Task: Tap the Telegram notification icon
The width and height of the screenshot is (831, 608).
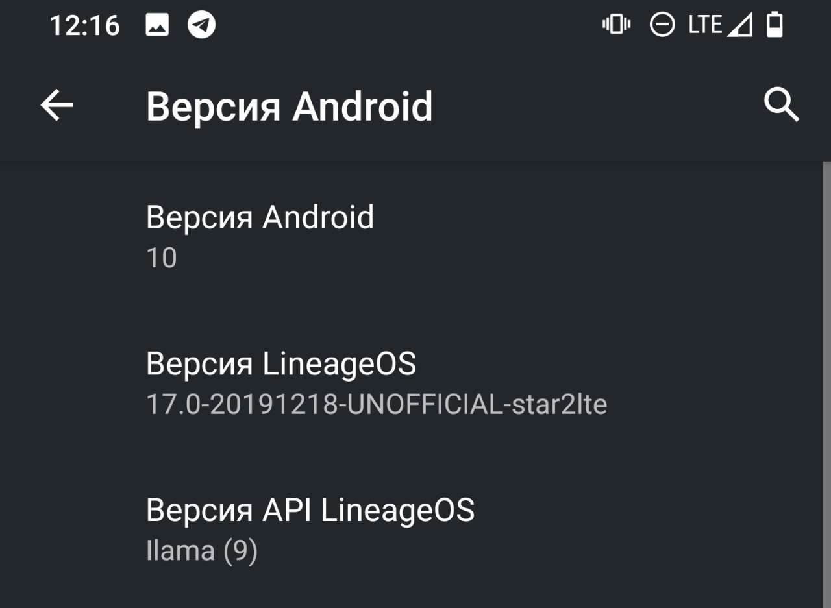Action: [202, 25]
